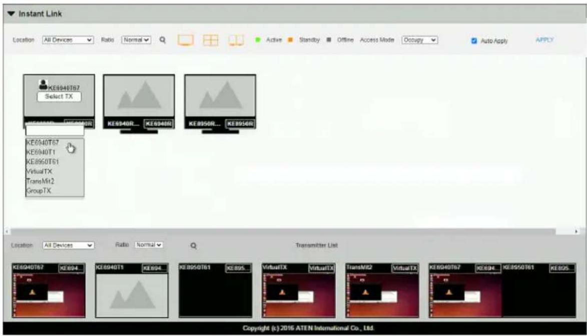This screenshot has height=336, width=587.
Task: Click the dark Offline status indicator
Action: click(329, 39)
